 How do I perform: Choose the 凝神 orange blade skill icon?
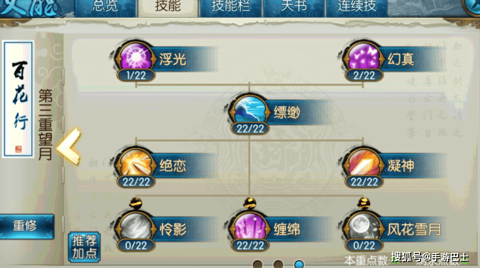(x=364, y=164)
